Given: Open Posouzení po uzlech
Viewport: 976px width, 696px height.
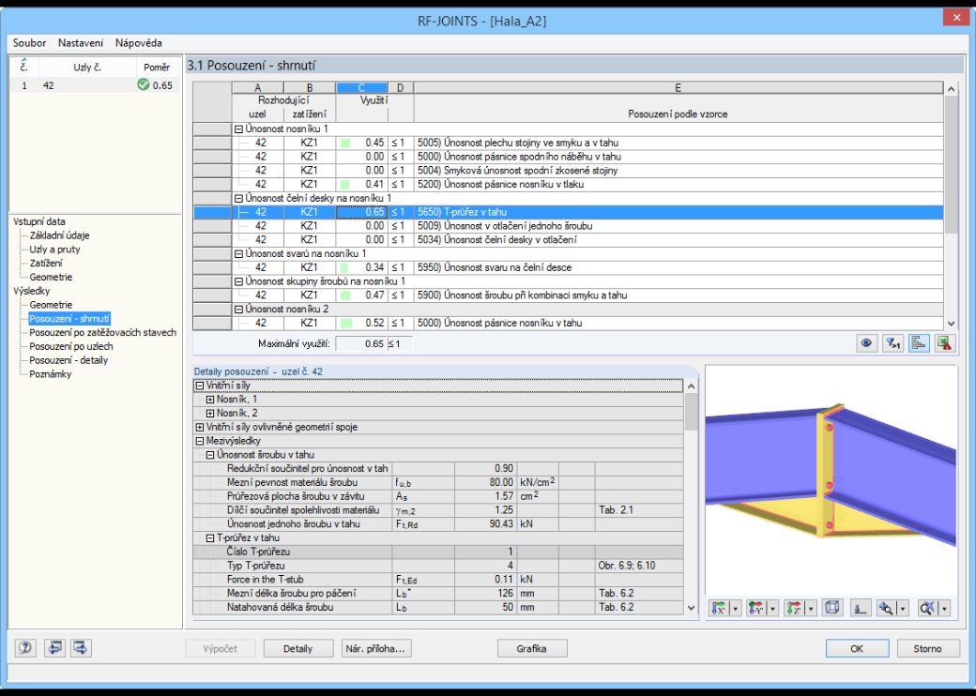Looking at the screenshot, I should (71, 346).
